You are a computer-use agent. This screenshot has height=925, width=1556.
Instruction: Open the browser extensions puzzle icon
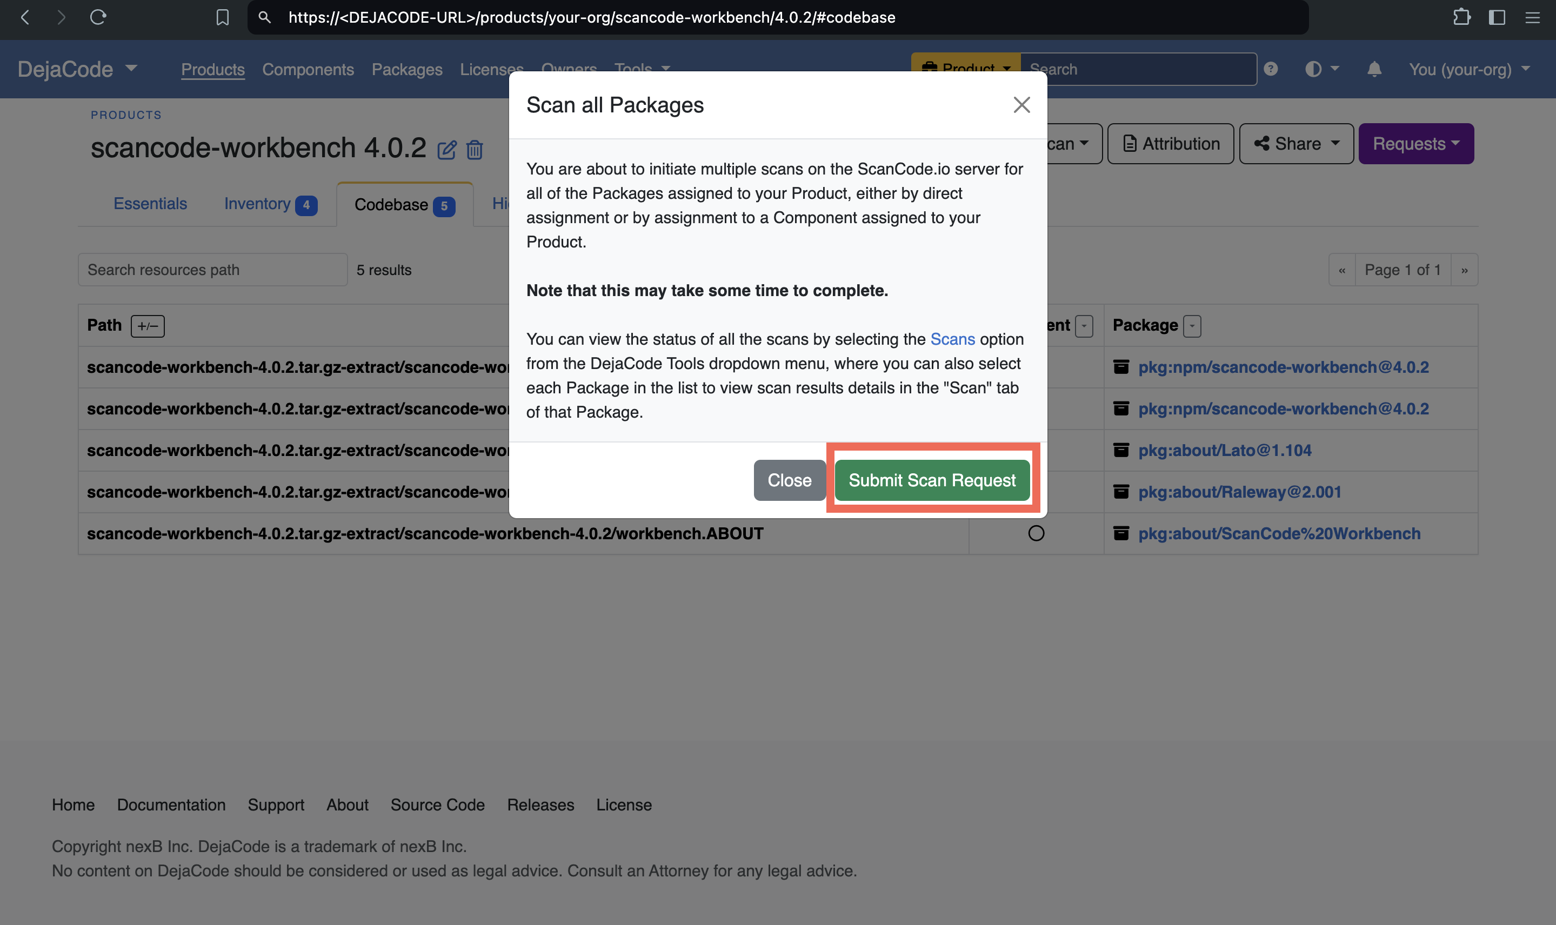(x=1461, y=17)
